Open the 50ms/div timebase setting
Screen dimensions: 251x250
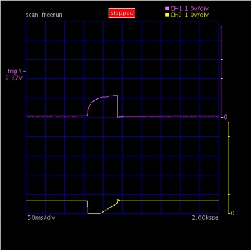click(x=41, y=218)
